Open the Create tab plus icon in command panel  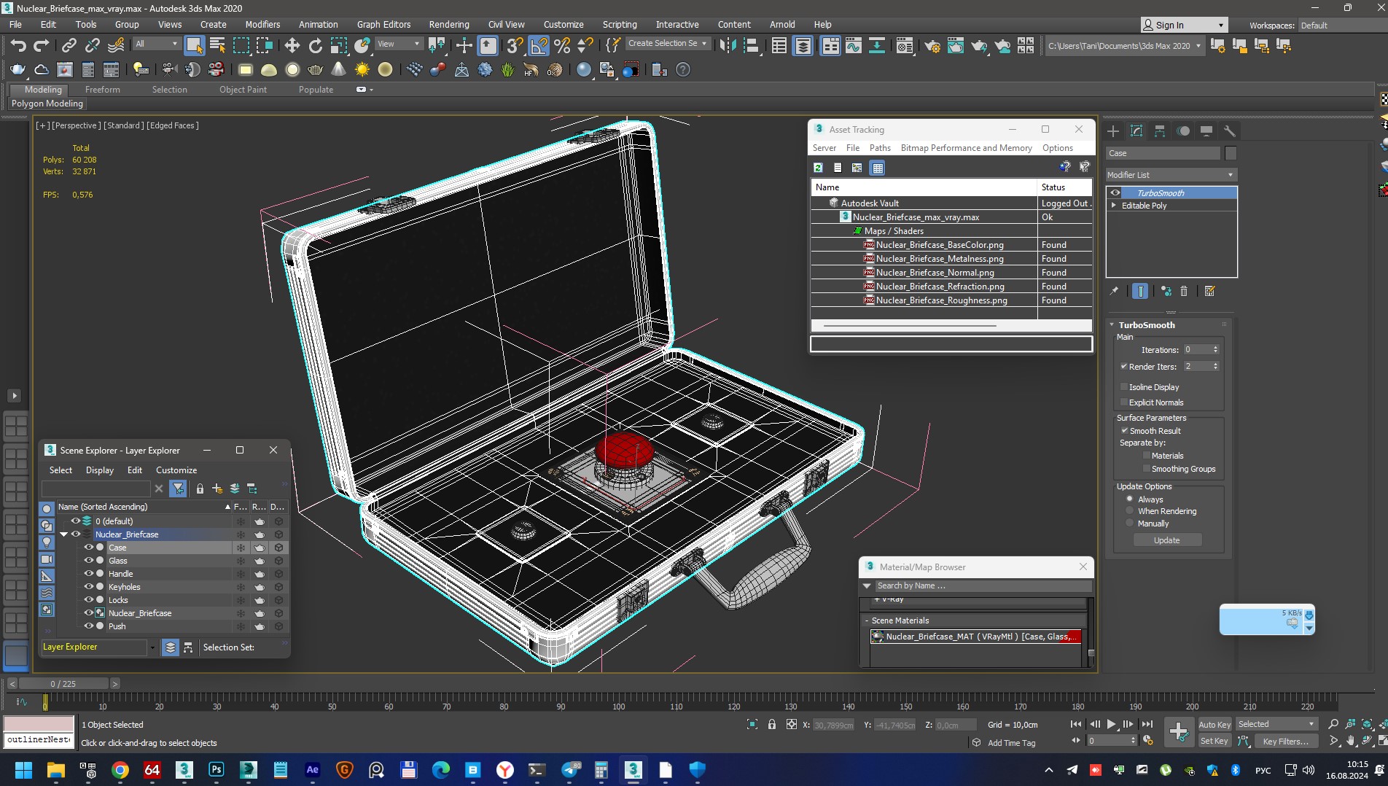pos(1113,131)
